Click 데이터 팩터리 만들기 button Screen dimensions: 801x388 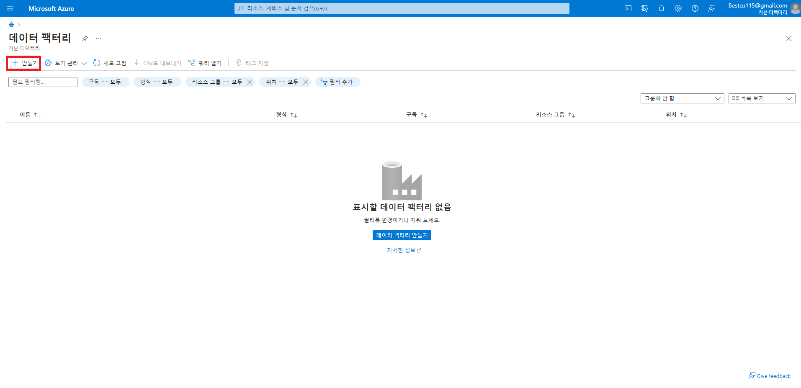coord(402,235)
